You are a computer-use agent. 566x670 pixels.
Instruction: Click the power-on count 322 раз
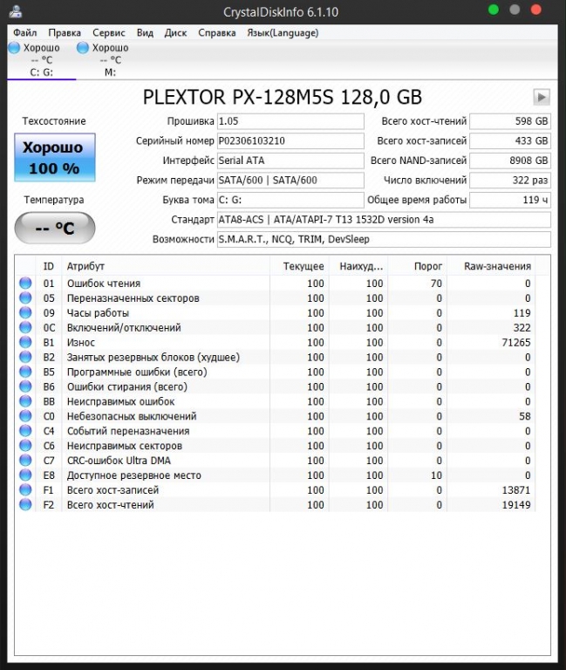click(x=510, y=181)
